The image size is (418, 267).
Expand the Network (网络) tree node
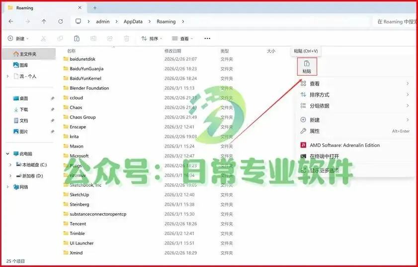8,187
